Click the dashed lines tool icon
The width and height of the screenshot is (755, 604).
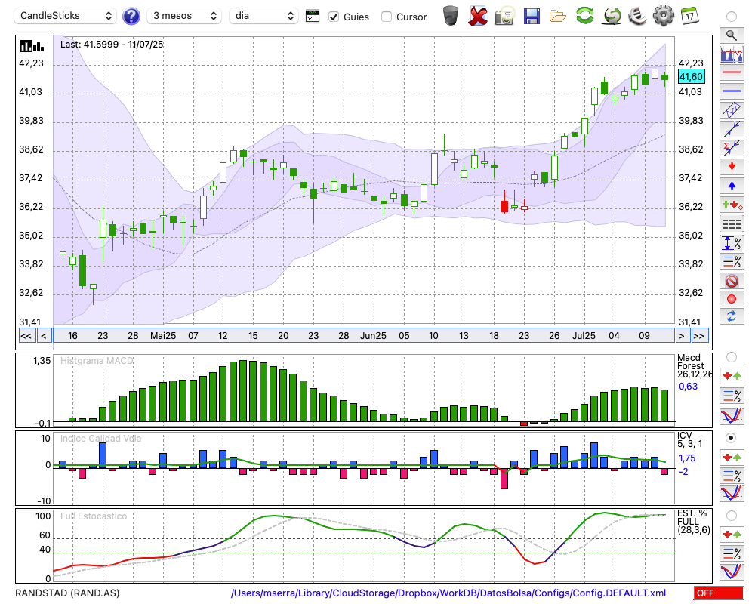point(732,223)
